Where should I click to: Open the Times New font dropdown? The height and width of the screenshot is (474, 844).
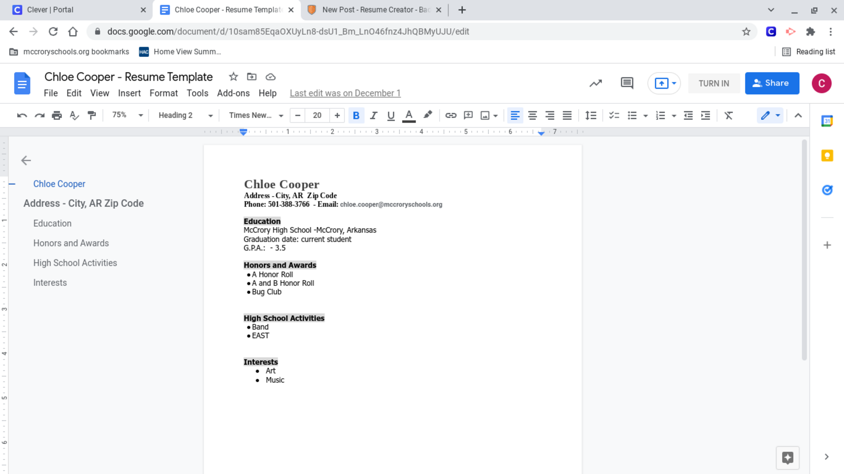(x=256, y=116)
